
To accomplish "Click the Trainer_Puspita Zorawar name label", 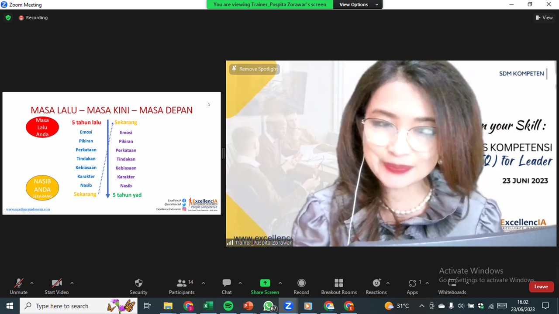I will coord(259,242).
